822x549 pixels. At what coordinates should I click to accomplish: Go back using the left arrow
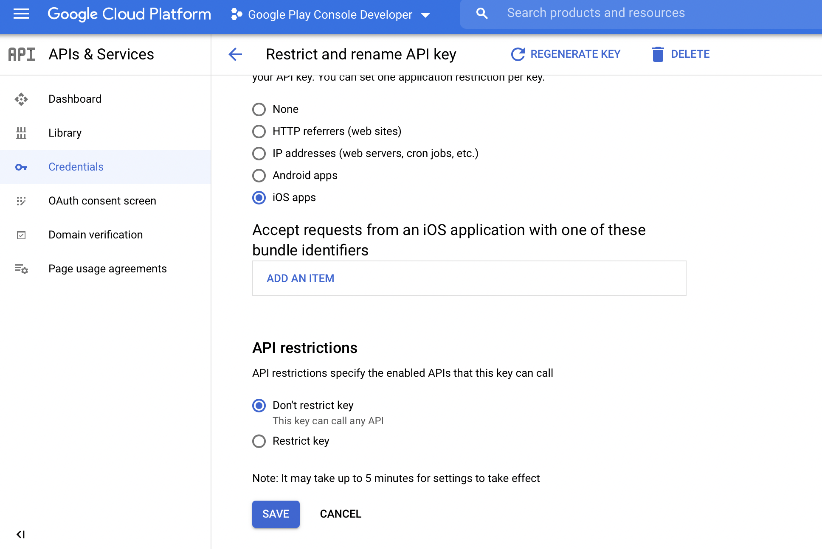(235, 54)
